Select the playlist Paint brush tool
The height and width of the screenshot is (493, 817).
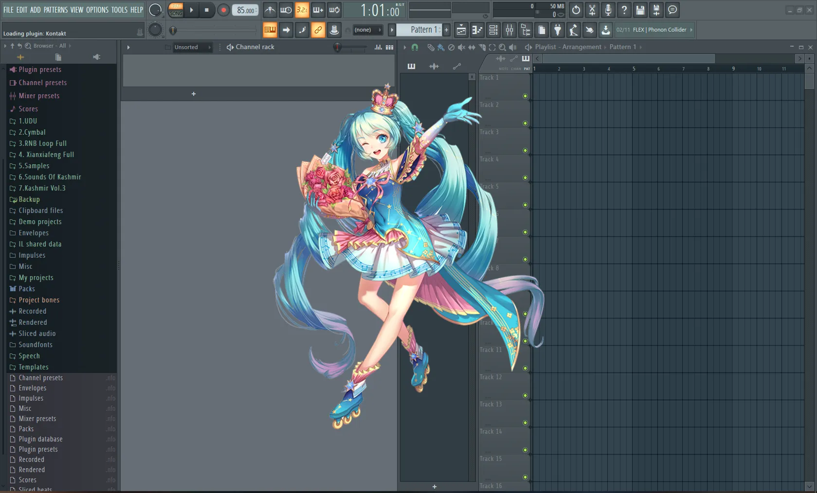pyautogui.click(x=441, y=47)
